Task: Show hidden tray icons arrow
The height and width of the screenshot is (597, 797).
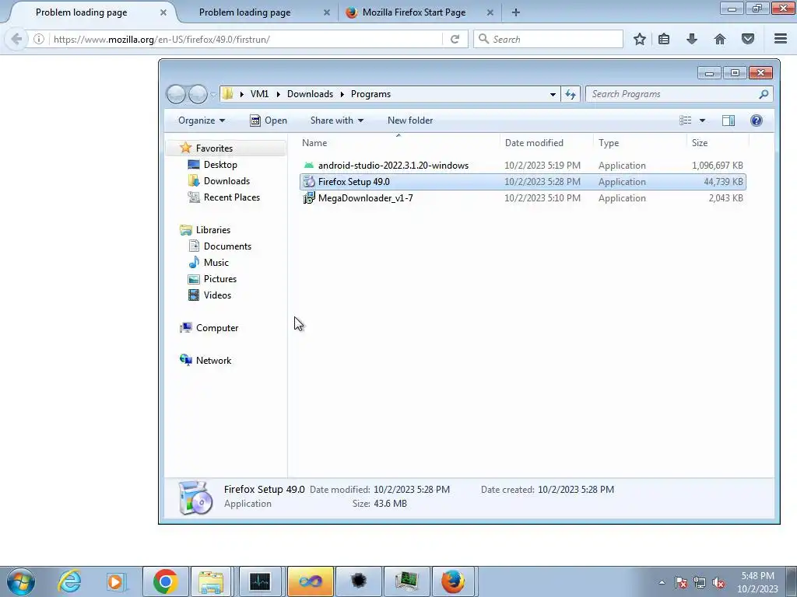Action: point(662,583)
